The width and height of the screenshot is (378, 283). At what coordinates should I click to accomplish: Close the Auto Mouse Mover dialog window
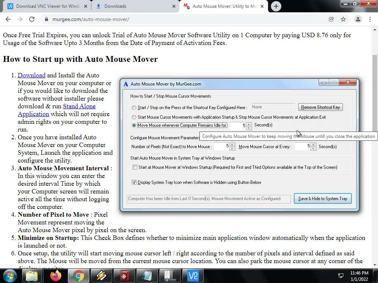point(348,82)
